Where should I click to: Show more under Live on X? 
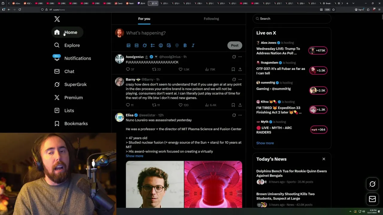[x=265, y=143]
